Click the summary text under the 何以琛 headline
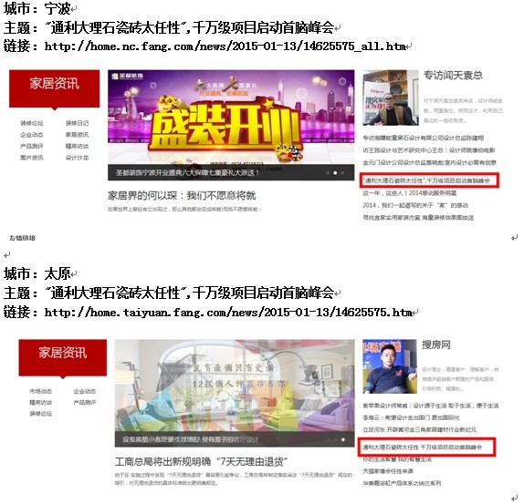This screenshot has height=504, width=524. tap(184, 210)
